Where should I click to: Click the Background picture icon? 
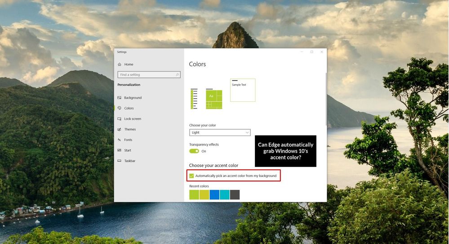120,98
